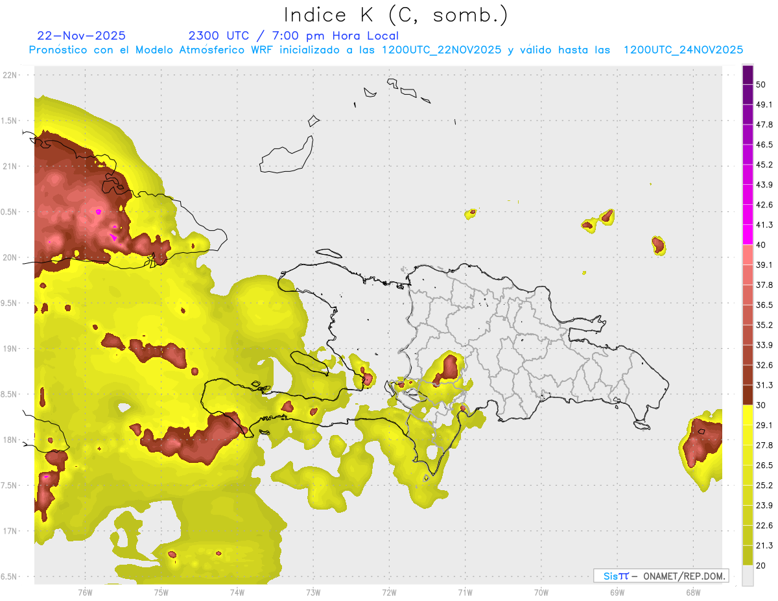Click the "18N" latitude label
Viewport: 778px width, 601px height.
[10, 440]
